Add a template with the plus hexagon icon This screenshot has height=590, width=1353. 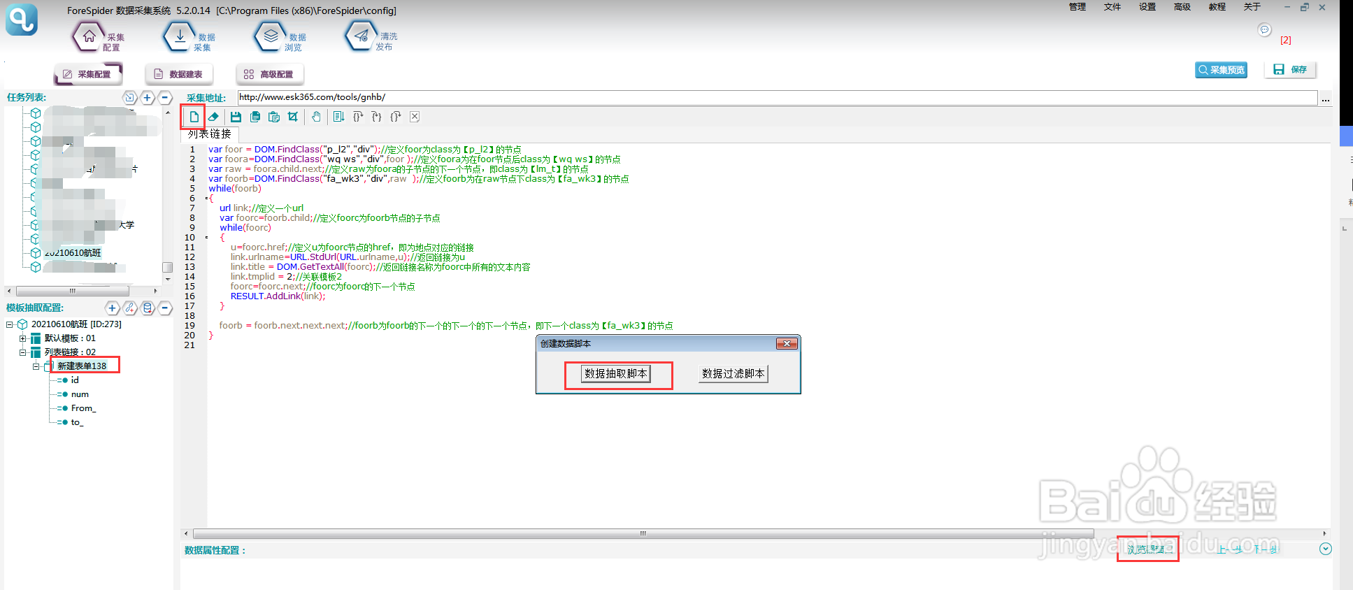pyautogui.click(x=112, y=308)
